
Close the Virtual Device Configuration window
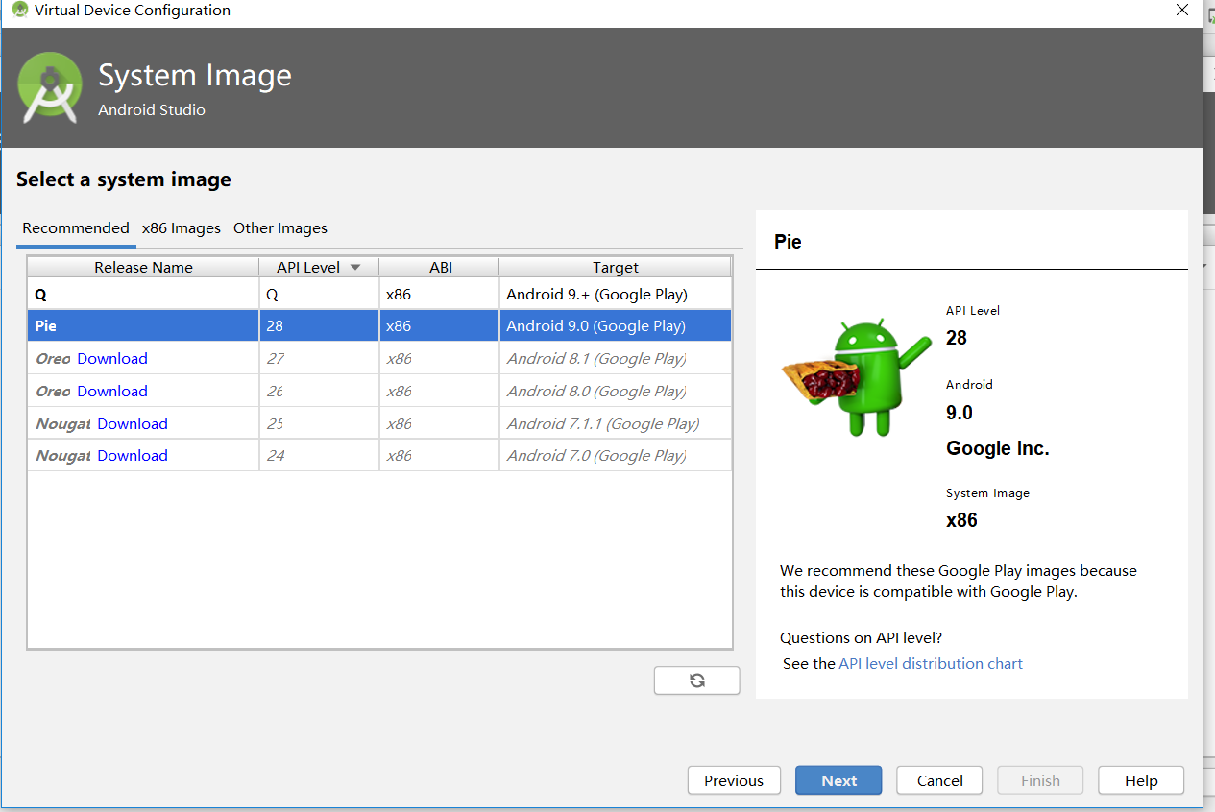click(1182, 11)
